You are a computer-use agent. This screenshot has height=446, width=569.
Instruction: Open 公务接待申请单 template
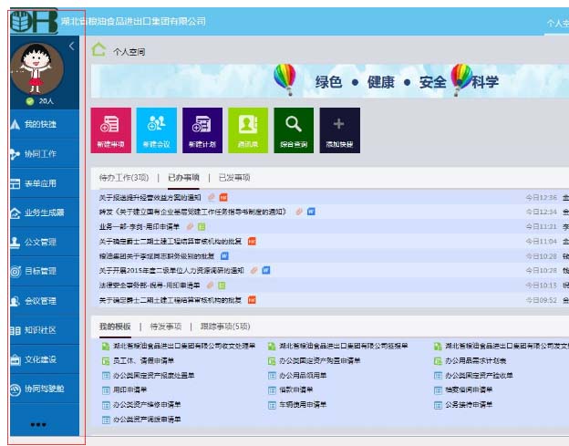(x=469, y=404)
